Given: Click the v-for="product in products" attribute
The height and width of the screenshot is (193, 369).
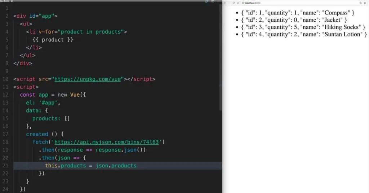Looking at the screenshot, I should (81, 32).
